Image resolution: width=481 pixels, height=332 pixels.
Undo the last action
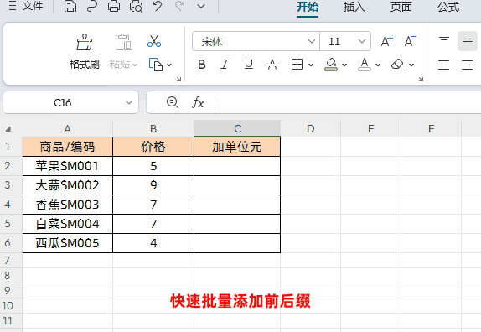pyautogui.click(x=158, y=6)
